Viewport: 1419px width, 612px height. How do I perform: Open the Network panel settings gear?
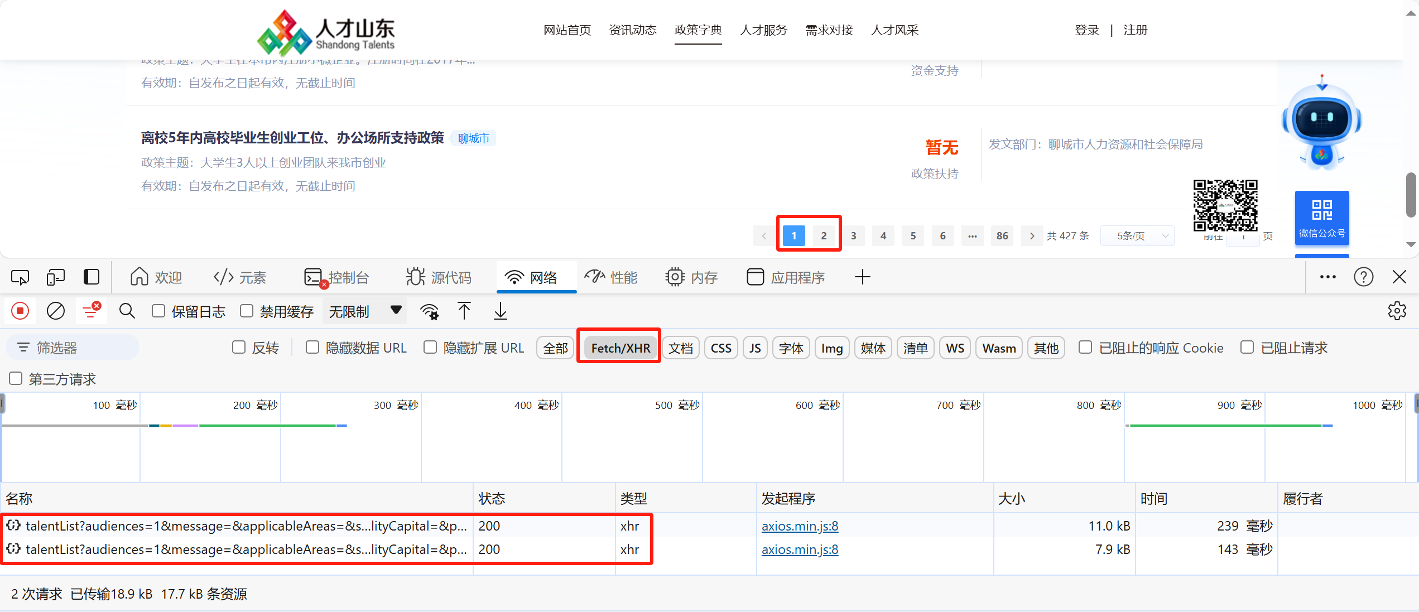tap(1397, 311)
